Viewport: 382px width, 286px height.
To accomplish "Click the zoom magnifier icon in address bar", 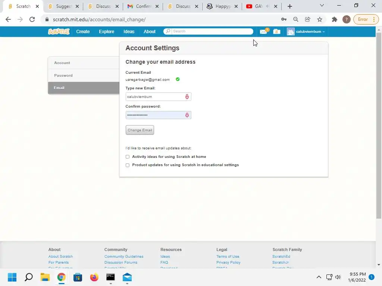I will (x=296, y=19).
